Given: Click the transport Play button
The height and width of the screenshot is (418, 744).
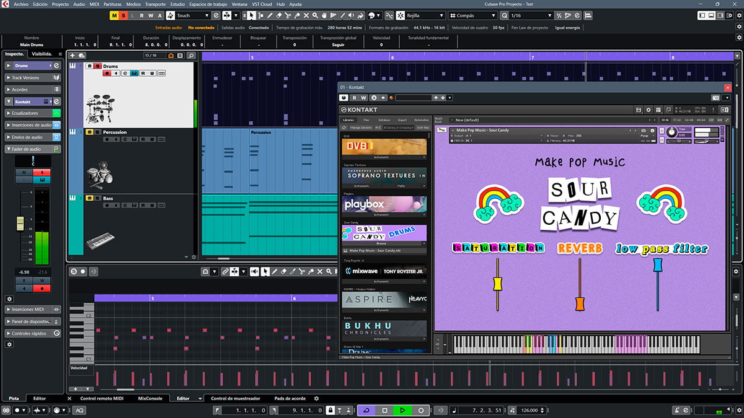Looking at the screenshot, I should (403, 411).
